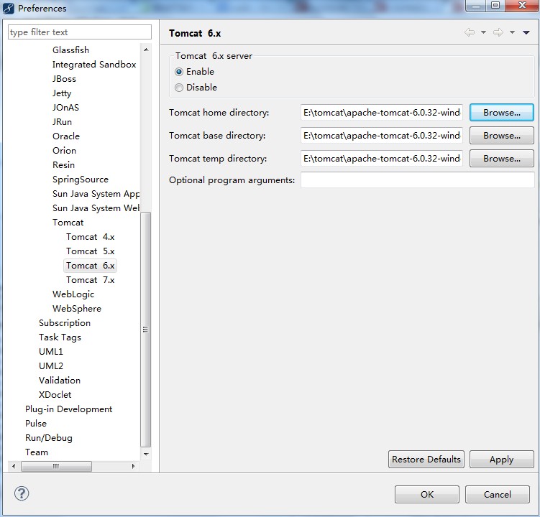Image resolution: width=540 pixels, height=517 pixels.
Task: Open the back history dropdown arrow
Action: tap(483, 32)
